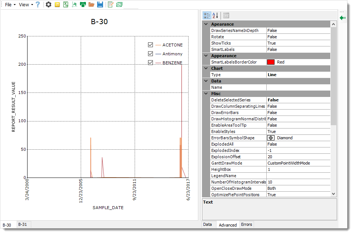
Task: Click the B-30 chart title
Action: coord(99,22)
